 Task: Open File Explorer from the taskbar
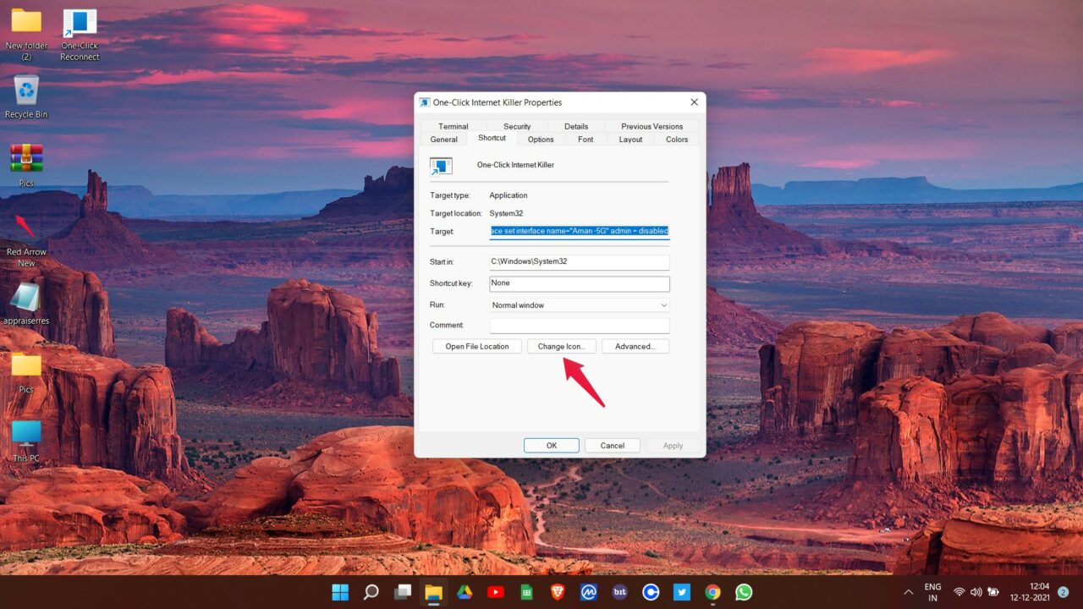click(x=433, y=592)
